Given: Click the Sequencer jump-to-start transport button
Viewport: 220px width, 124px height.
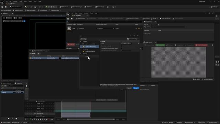Looking at the screenshot, I should [32, 120].
